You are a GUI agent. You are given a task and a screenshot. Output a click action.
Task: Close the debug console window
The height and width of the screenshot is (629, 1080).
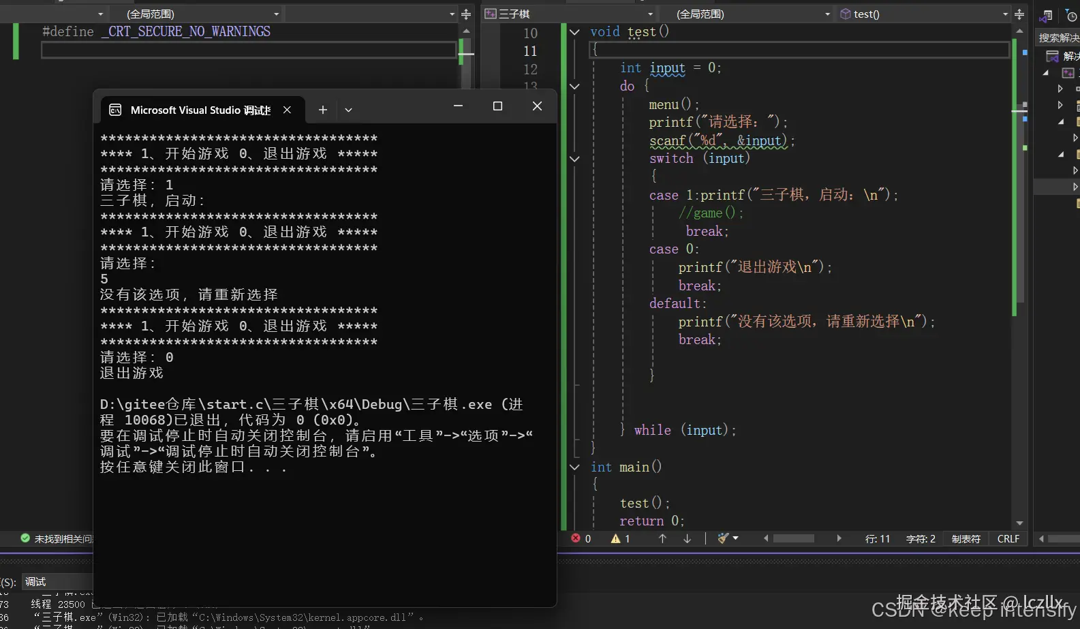pos(537,106)
